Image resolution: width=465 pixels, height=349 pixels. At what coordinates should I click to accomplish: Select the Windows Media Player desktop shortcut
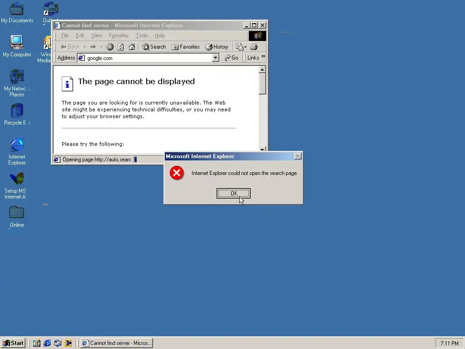pos(45,49)
